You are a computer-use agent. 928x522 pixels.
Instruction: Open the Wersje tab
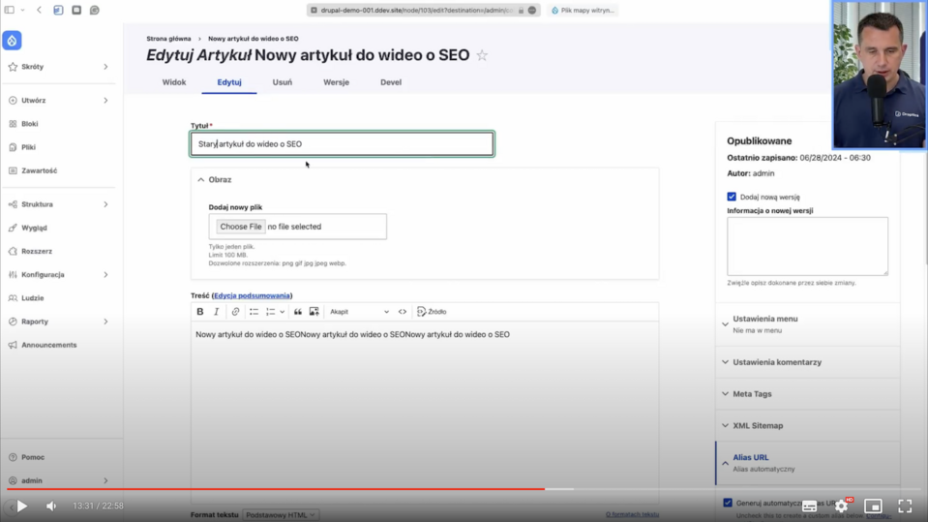pos(336,82)
